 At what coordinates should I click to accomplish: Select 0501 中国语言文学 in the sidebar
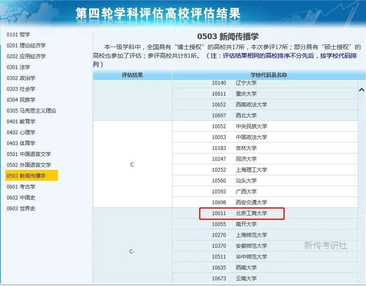[29, 154]
